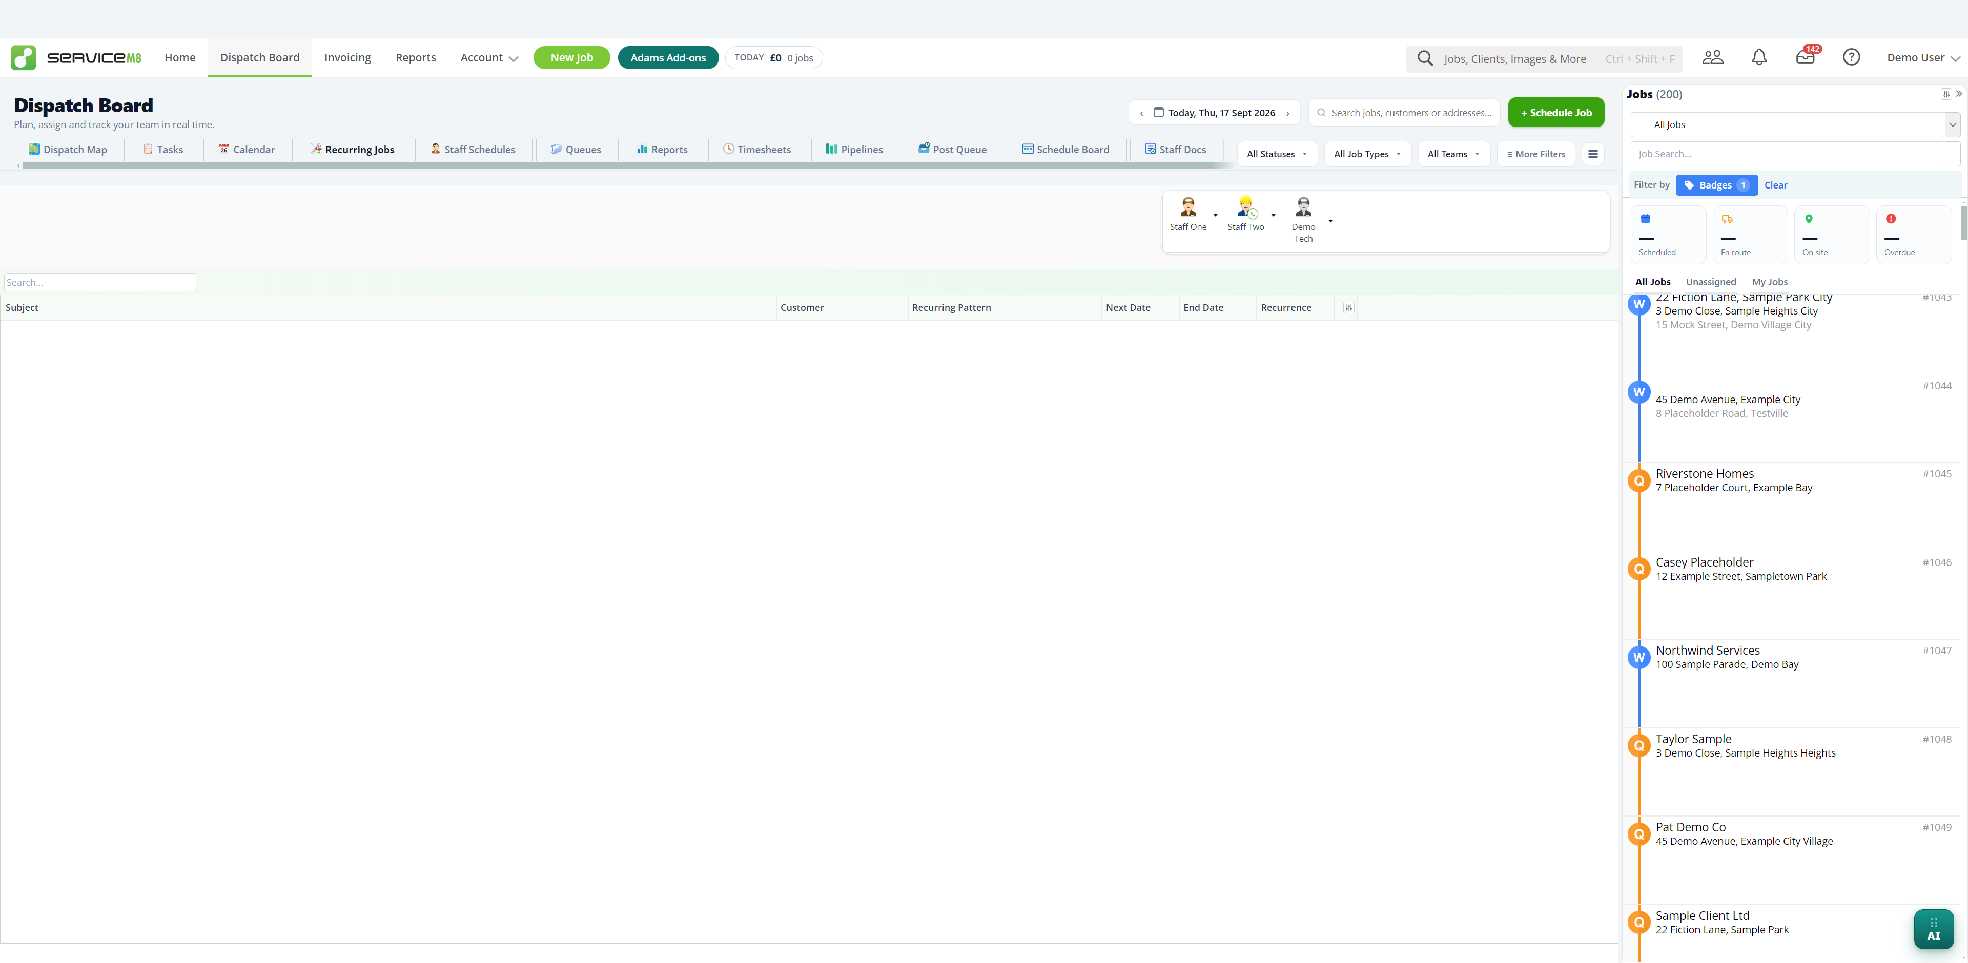Screen dimensions: 1968x963
Task: Open the All Job Types dropdown
Action: 1367,154
